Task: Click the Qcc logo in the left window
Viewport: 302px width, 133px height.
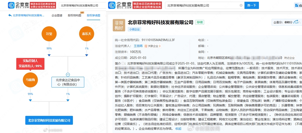Action: point(19,5)
